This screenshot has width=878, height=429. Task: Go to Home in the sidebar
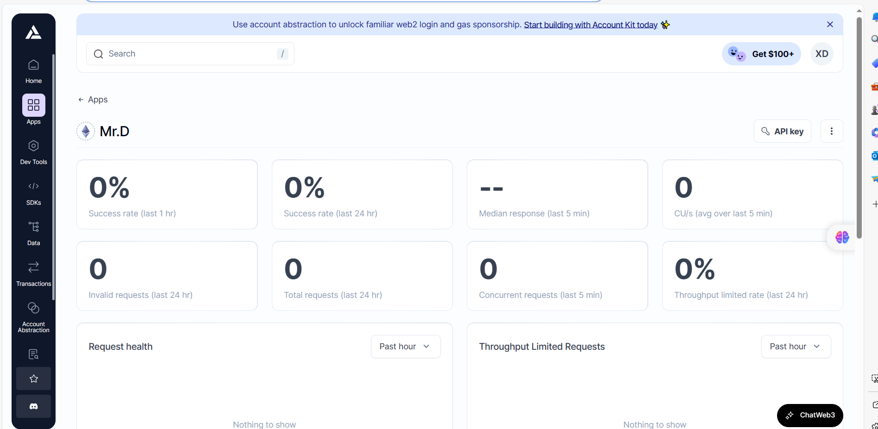click(x=33, y=71)
